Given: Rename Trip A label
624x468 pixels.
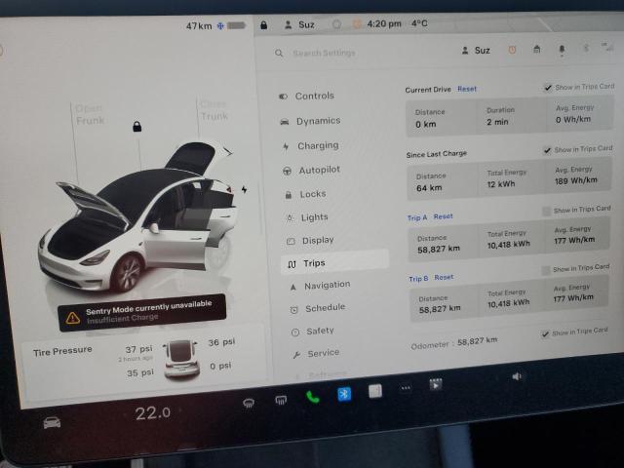Looking at the screenshot, I should [417, 217].
